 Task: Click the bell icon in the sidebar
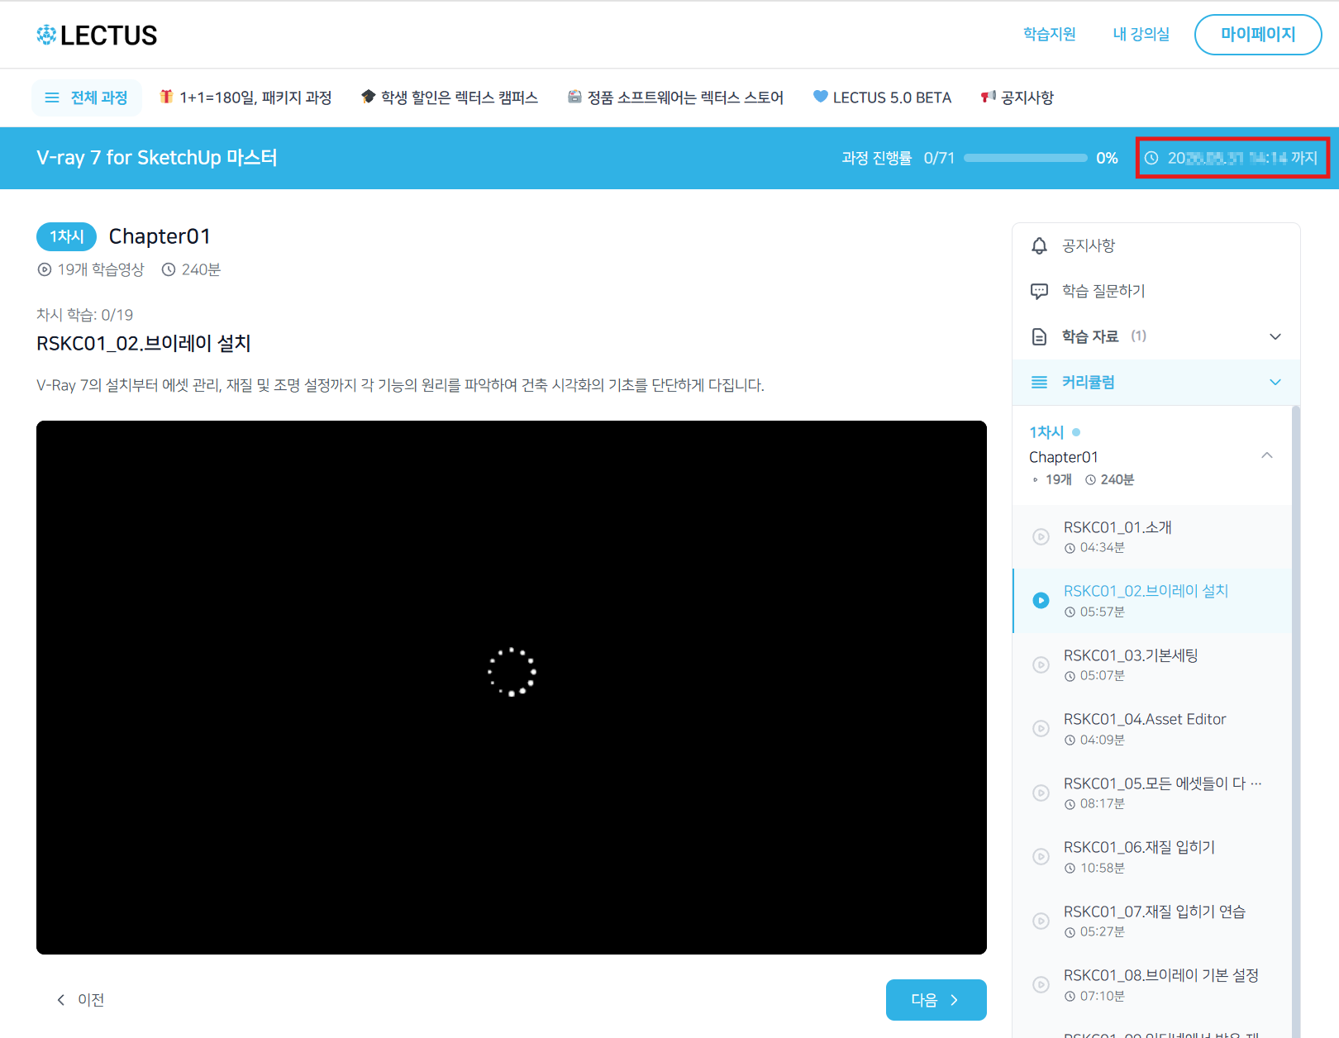[x=1040, y=245]
